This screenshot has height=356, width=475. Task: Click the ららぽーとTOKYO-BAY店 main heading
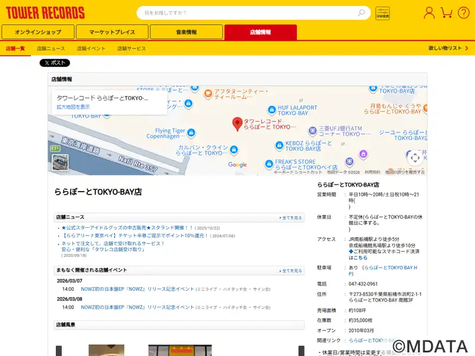(98, 192)
